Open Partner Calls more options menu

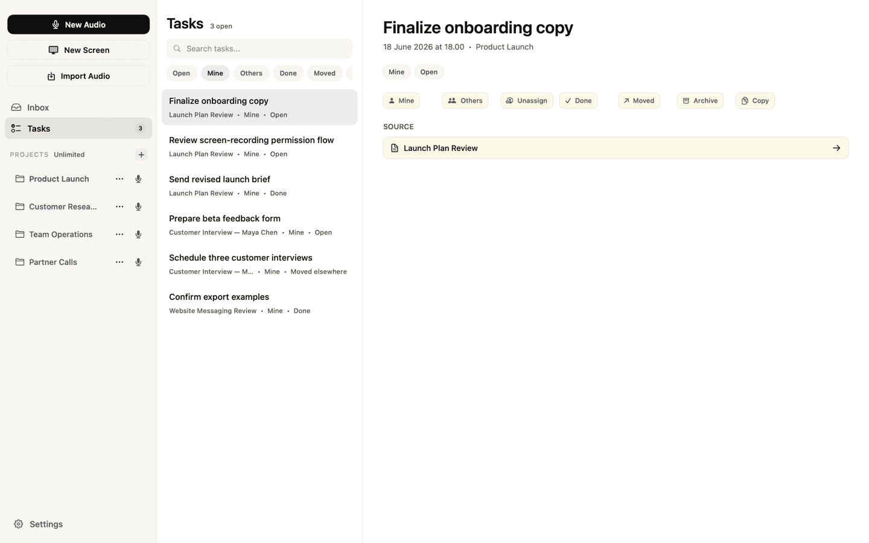click(x=119, y=262)
